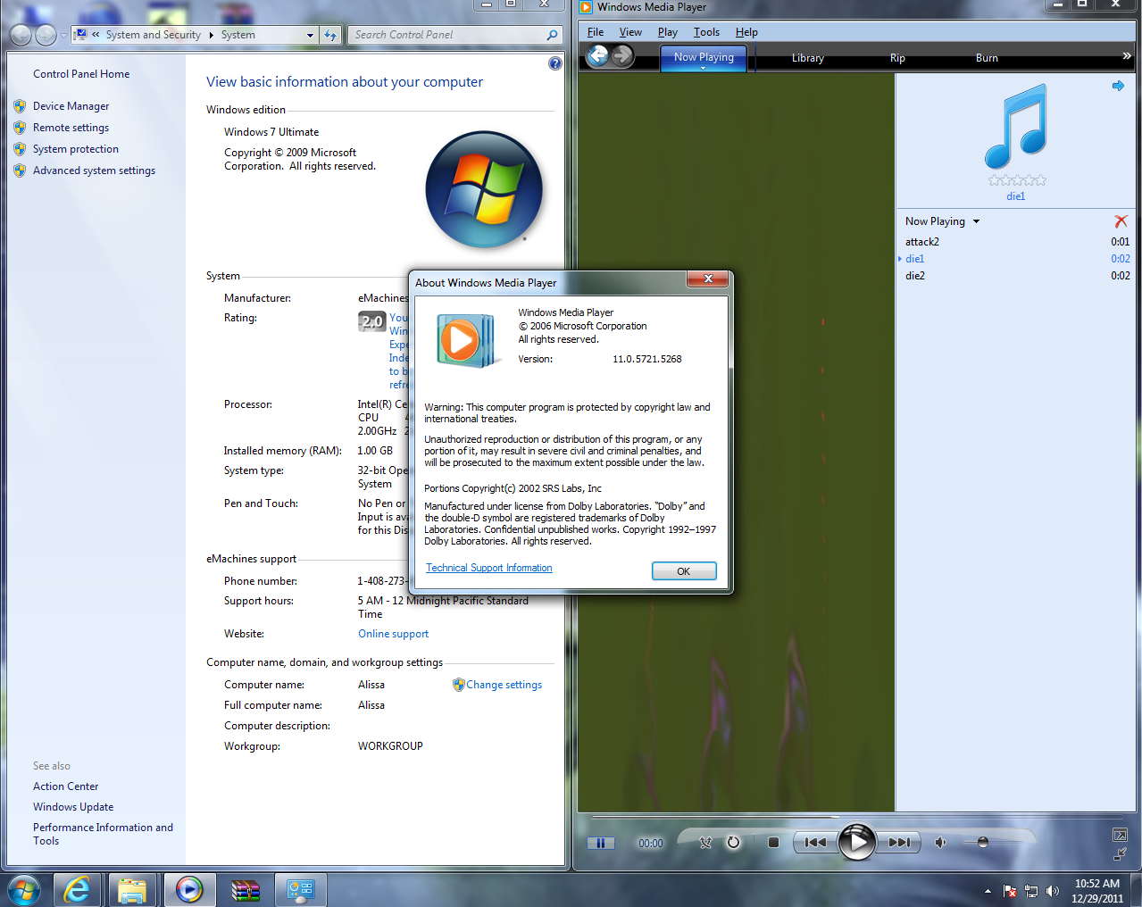Click the Previous track icon
The height and width of the screenshot is (907, 1142).
[x=813, y=842]
